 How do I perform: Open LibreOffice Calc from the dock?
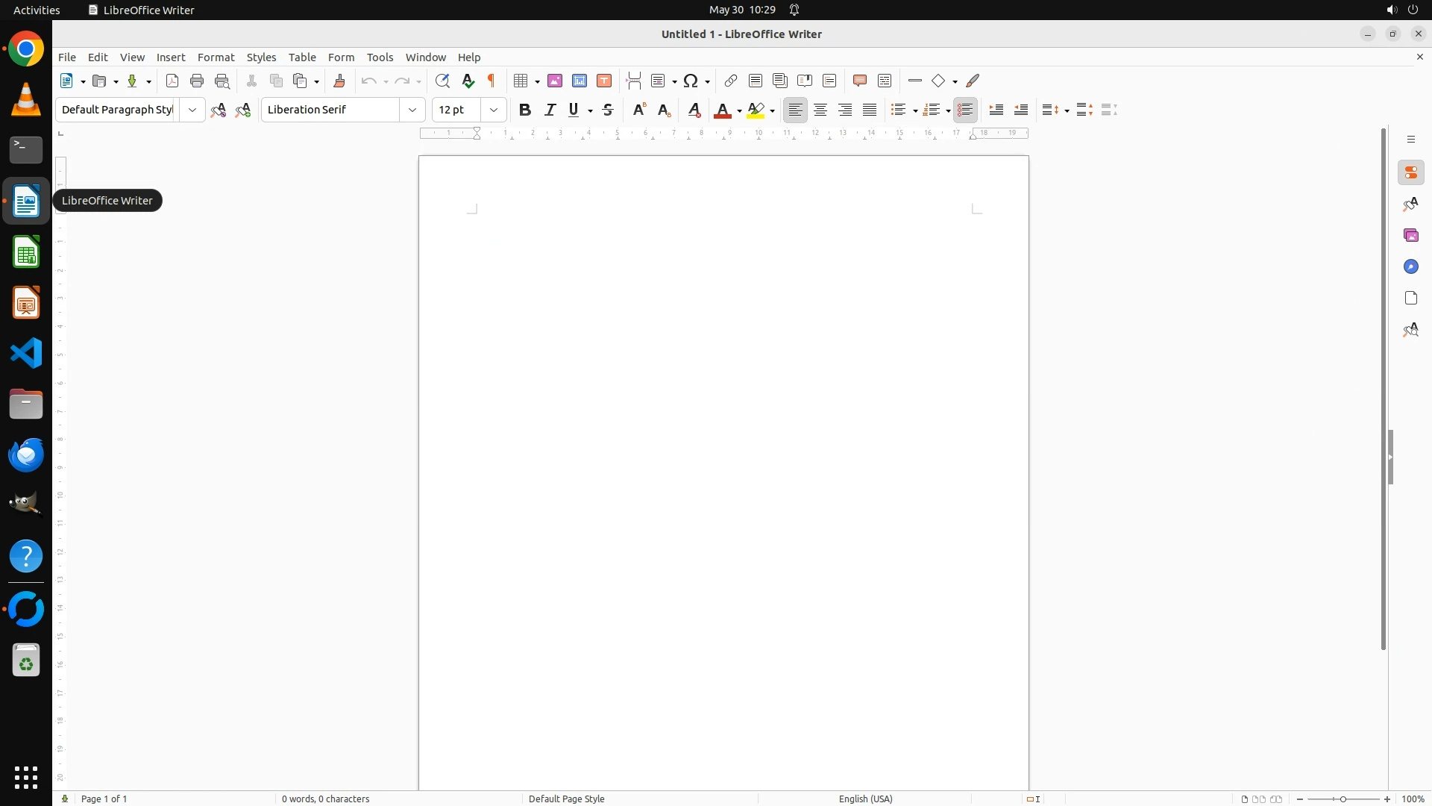(x=26, y=252)
